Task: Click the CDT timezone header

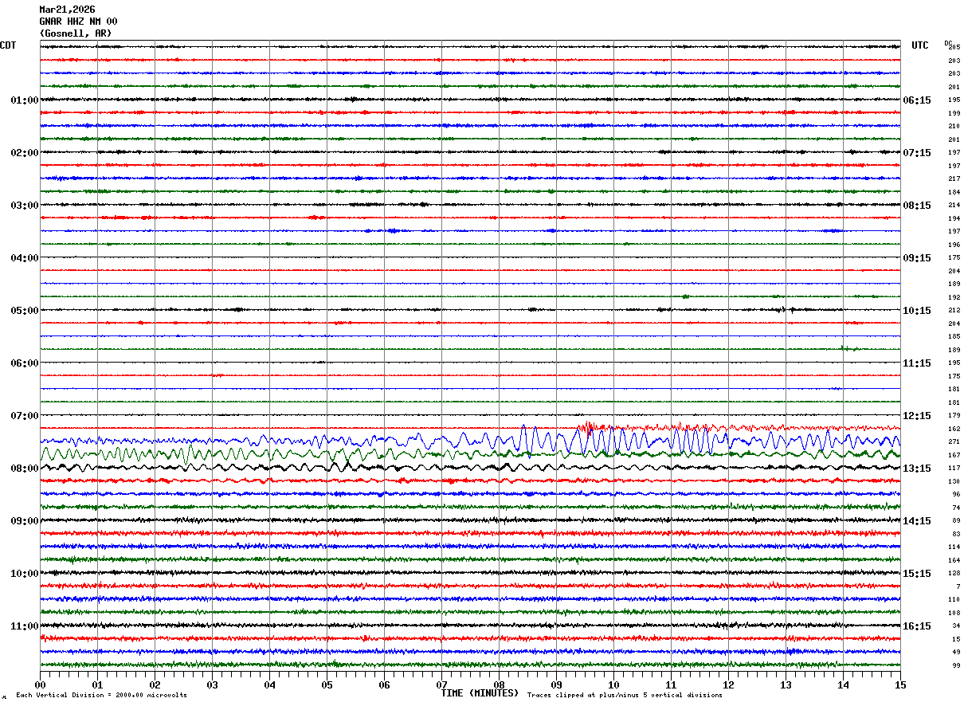Action: [8, 45]
